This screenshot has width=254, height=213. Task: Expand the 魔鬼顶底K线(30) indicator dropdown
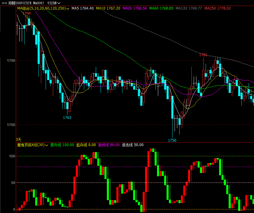[33, 145]
